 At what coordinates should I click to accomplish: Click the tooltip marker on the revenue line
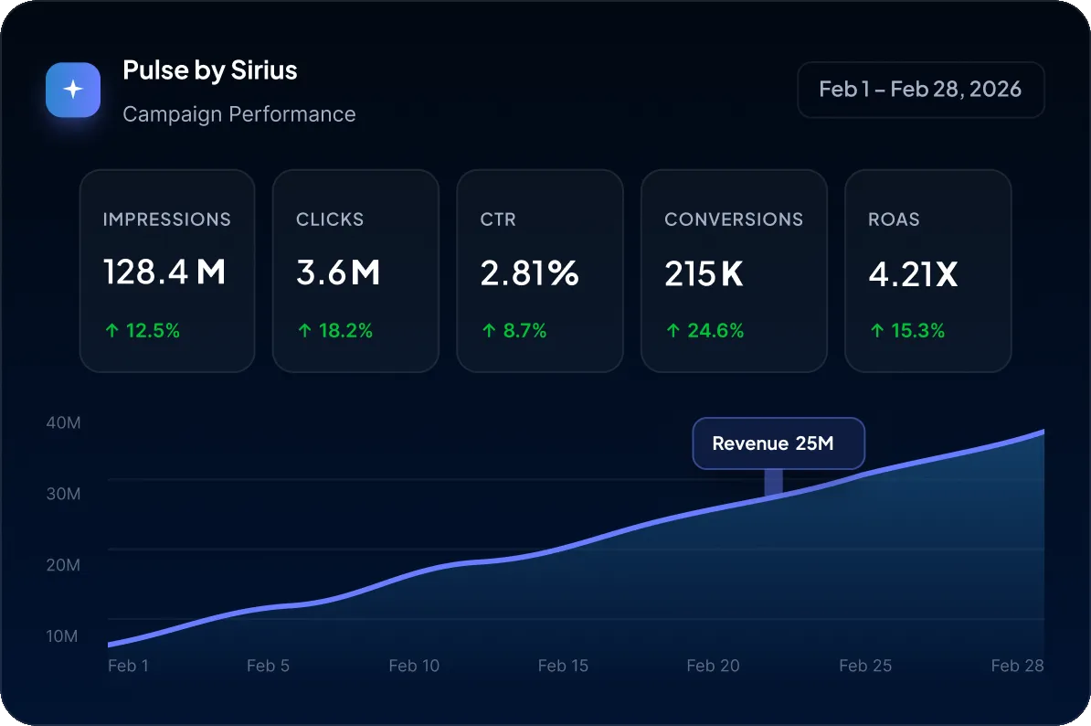click(774, 483)
